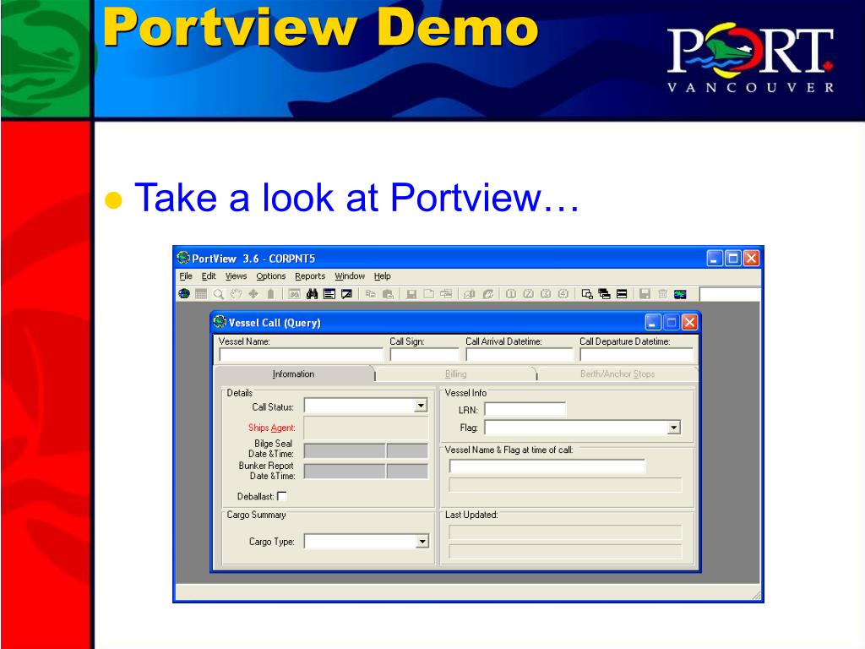865x649 pixels.
Task: Open the Call Status dropdown
Action: point(421,406)
